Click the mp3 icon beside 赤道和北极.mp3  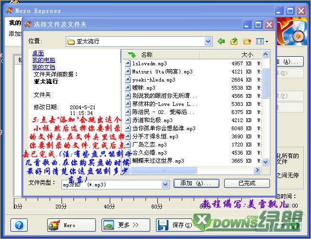point(128,120)
